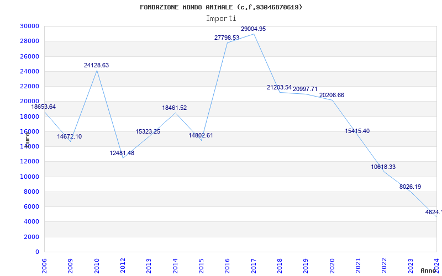442x276 pixels.
Task: Click y-axis tick 28000
Action: click(x=29, y=41)
